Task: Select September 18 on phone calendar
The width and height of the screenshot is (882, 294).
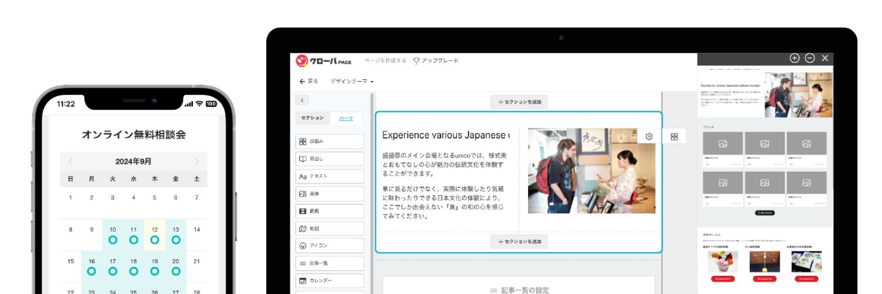Action: tap(133, 266)
